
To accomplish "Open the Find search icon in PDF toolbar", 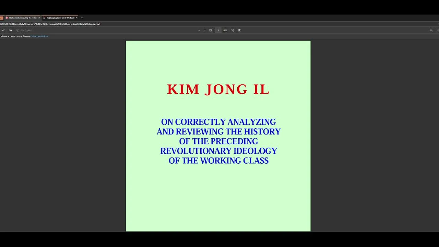I will [x=431, y=30].
